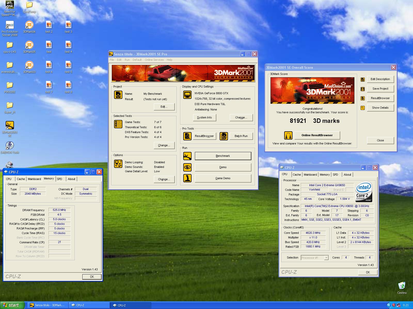Switch to Cache tab in processor CPU-Z window

[297, 175]
